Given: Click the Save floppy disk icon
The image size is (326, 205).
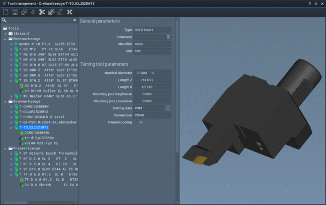Looking at the screenshot, I should [x=15, y=12].
